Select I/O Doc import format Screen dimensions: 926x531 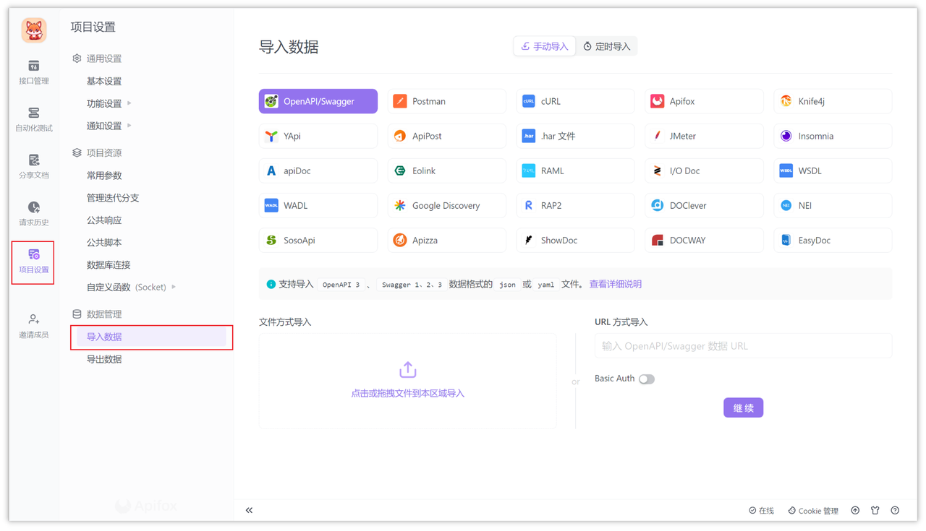704,170
